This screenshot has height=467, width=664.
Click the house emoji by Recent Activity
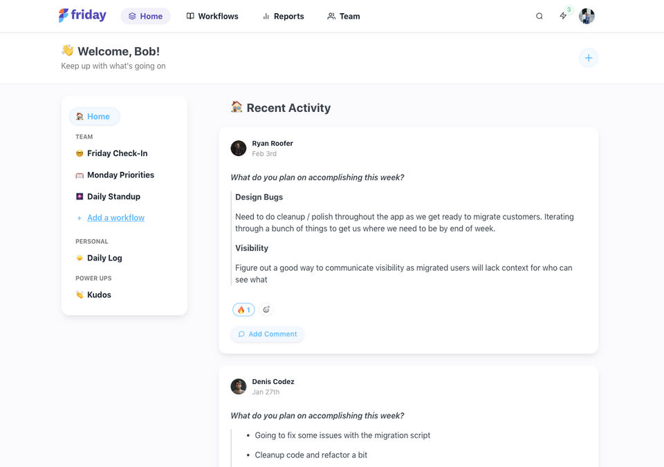click(x=237, y=106)
